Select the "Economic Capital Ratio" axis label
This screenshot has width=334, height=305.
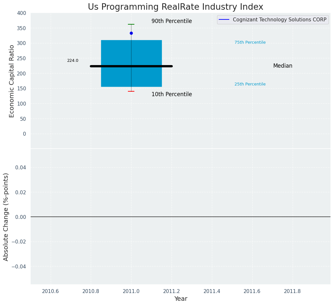(x=12, y=81)
